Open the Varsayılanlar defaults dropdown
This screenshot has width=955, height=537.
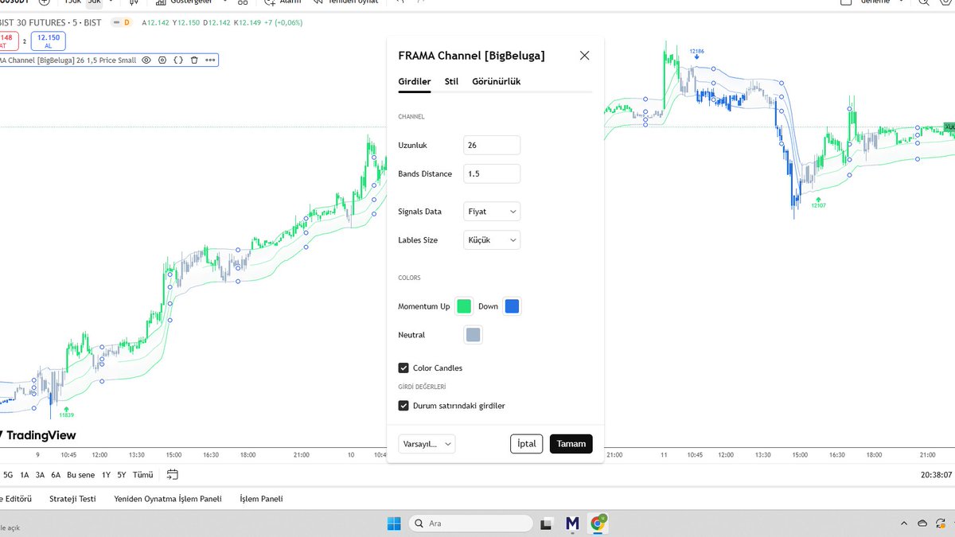427,444
